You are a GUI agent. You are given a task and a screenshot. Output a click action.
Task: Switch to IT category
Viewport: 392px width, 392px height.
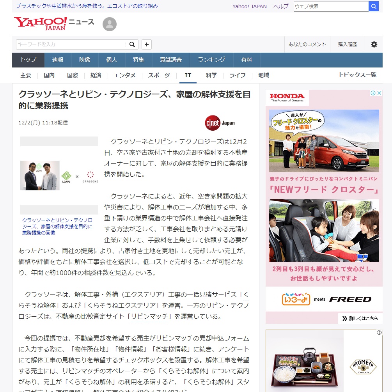[x=188, y=75]
